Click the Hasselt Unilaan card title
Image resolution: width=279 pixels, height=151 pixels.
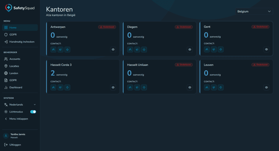coord(137,65)
